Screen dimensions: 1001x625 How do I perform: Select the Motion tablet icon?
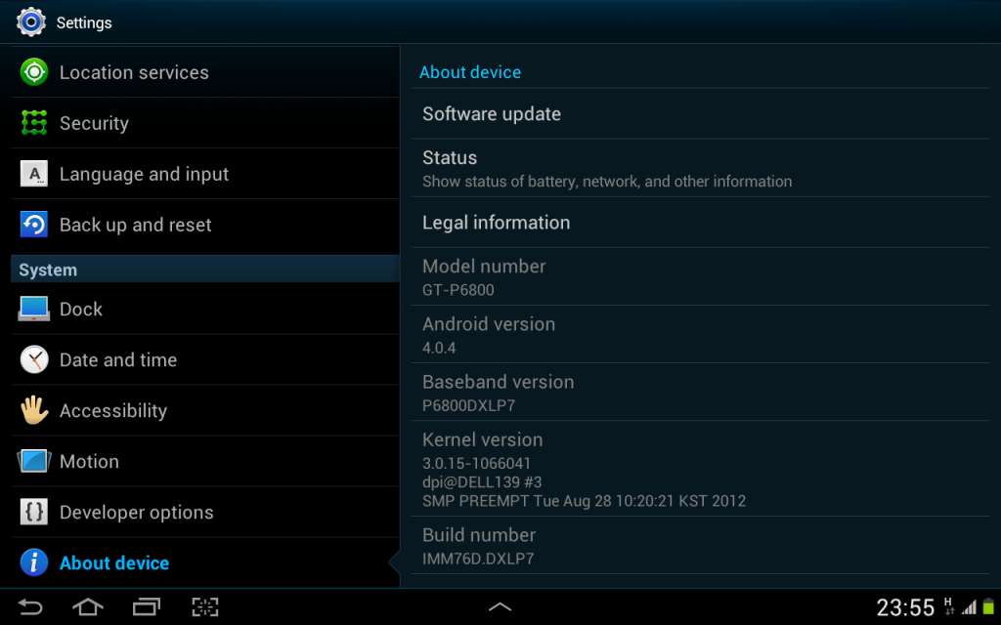pos(34,461)
